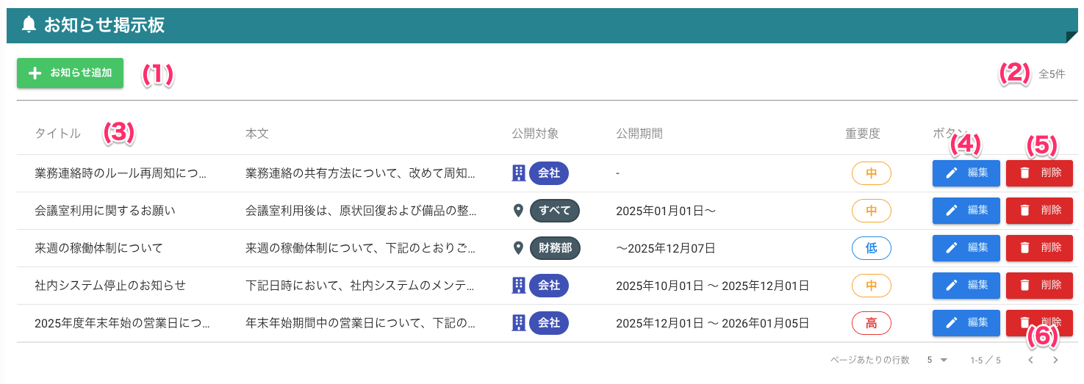
Task: Click the building icon in the 社内システム停止 row
Action: [519, 285]
